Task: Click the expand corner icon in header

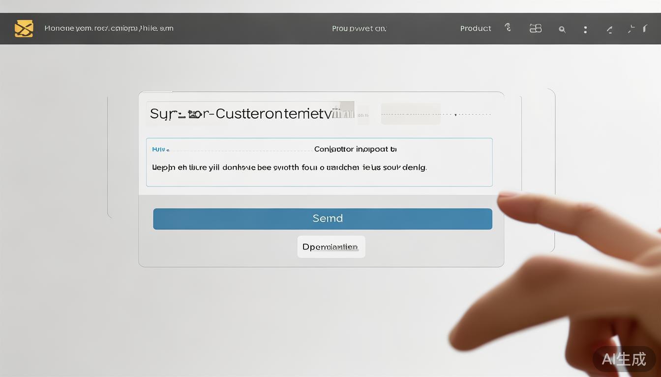Action: (631, 29)
